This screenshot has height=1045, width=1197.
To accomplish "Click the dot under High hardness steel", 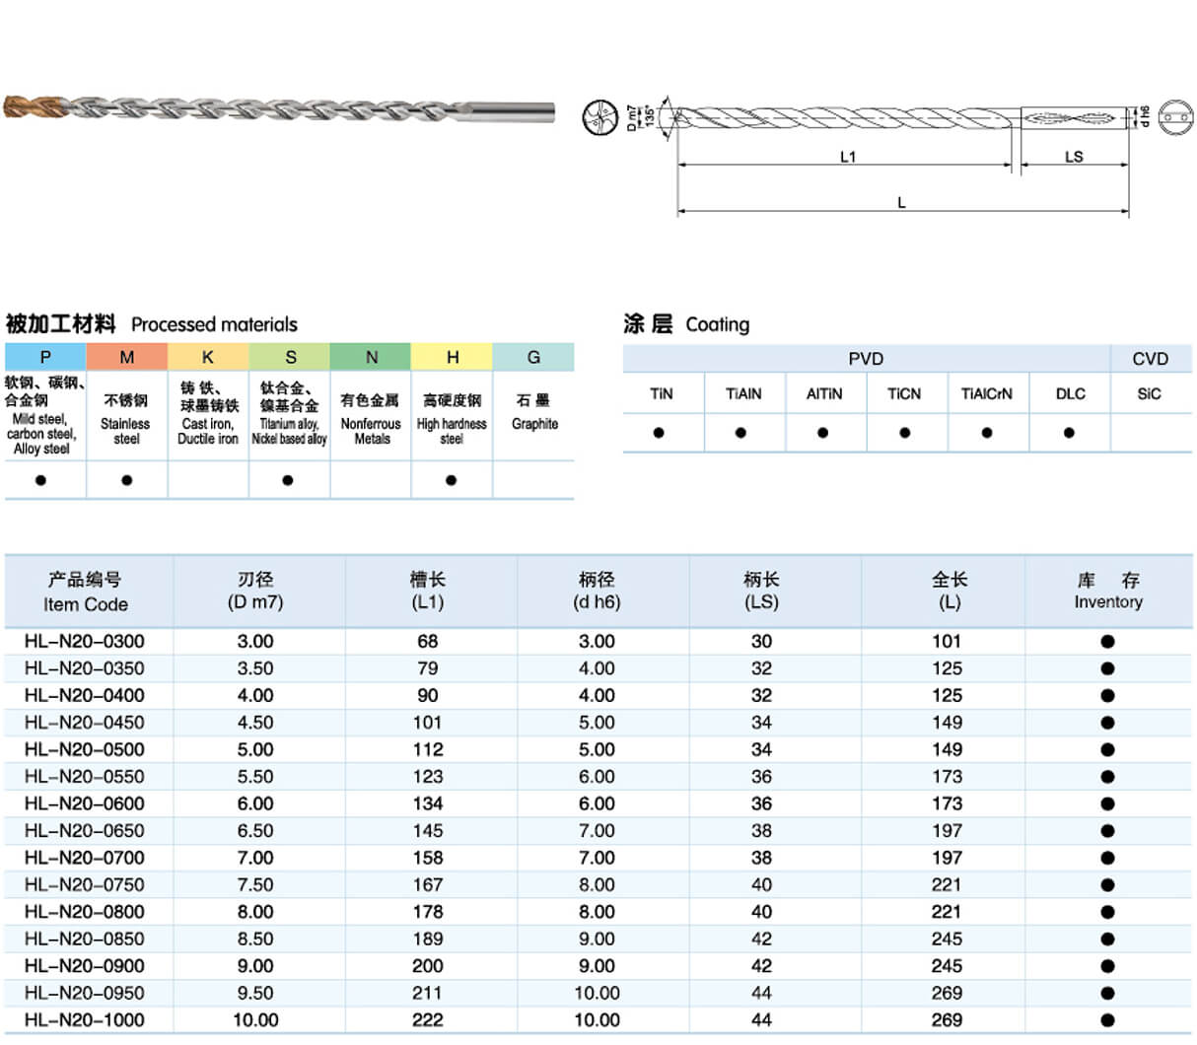I will click(451, 480).
